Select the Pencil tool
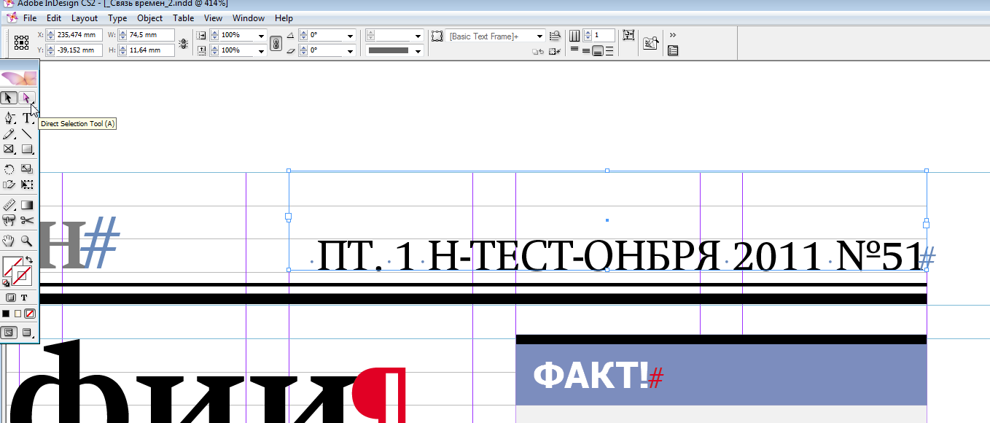The width and height of the screenshot is (990, 423). [x=9, y=134]
